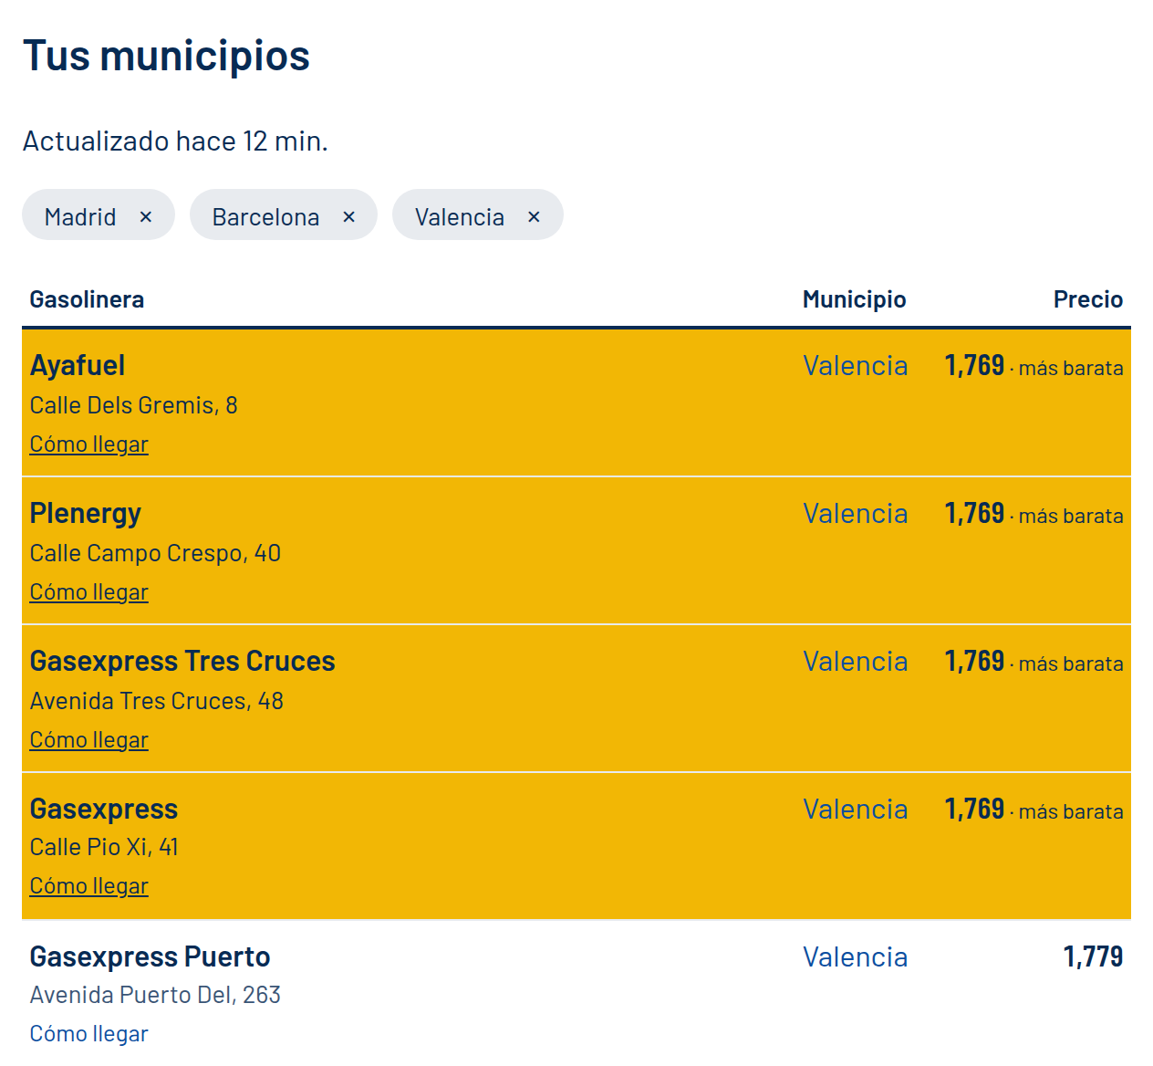
Task: Select the Plenergy station name
Action: [x=86, y=514]
